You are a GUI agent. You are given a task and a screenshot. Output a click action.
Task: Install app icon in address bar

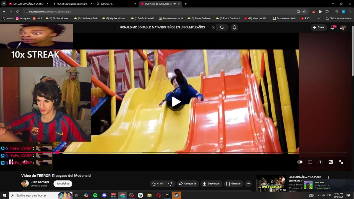point(298,12)
